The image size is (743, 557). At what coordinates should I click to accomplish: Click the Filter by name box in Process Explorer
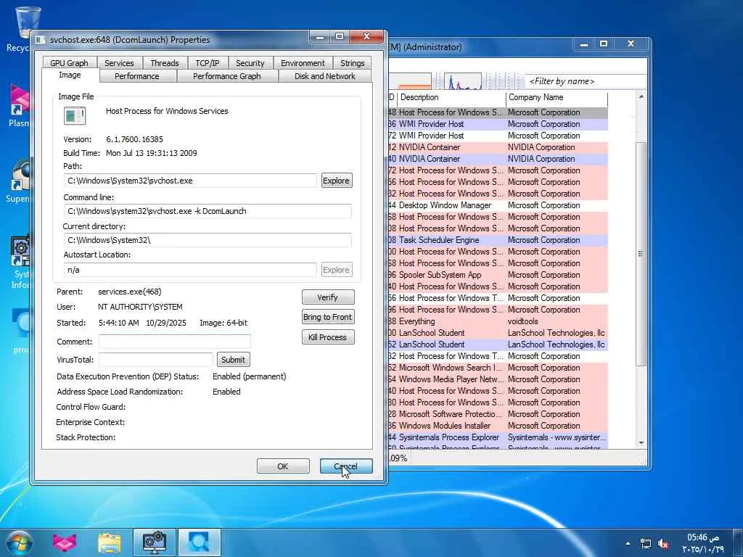[586, 81]
